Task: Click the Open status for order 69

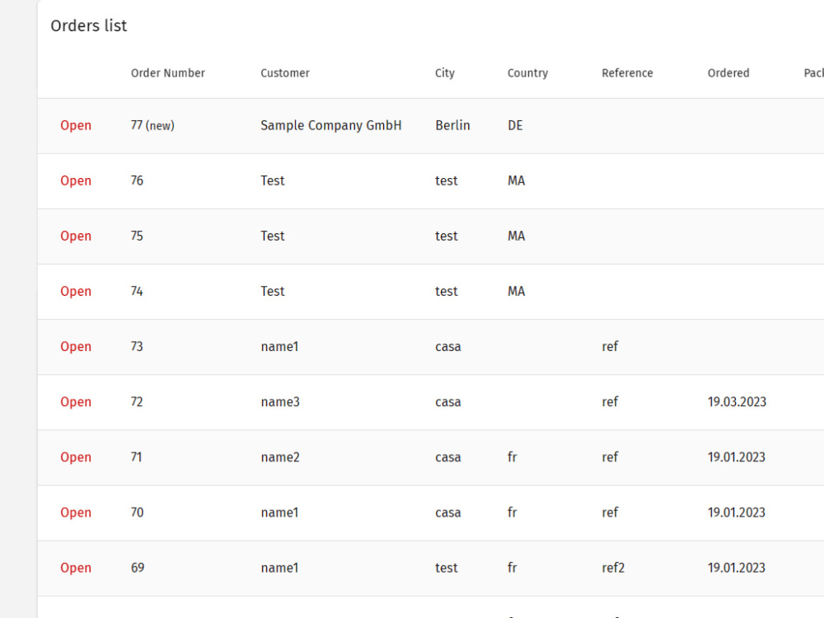Action: coord(76,568)
